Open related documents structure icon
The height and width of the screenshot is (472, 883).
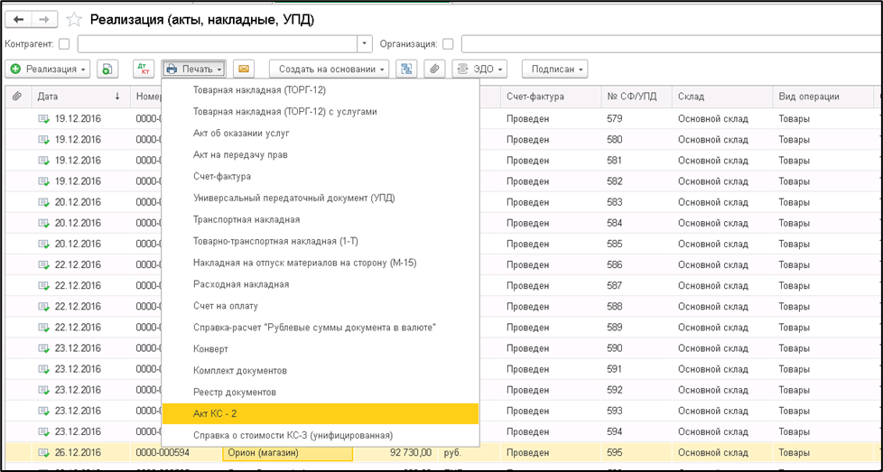coord(407,69)
